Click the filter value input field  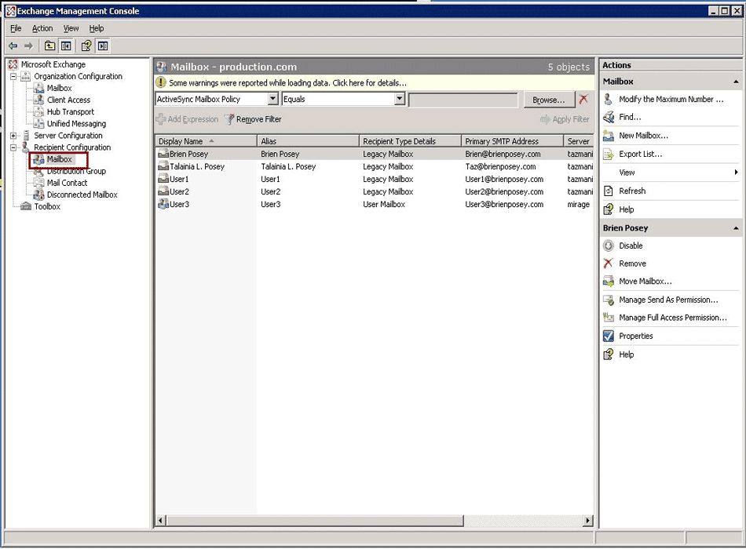click(x=463, y=100)
